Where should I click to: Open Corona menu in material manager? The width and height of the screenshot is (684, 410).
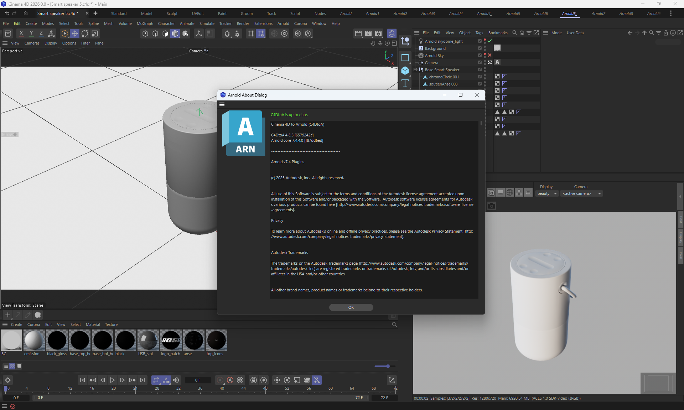point(33,325)
